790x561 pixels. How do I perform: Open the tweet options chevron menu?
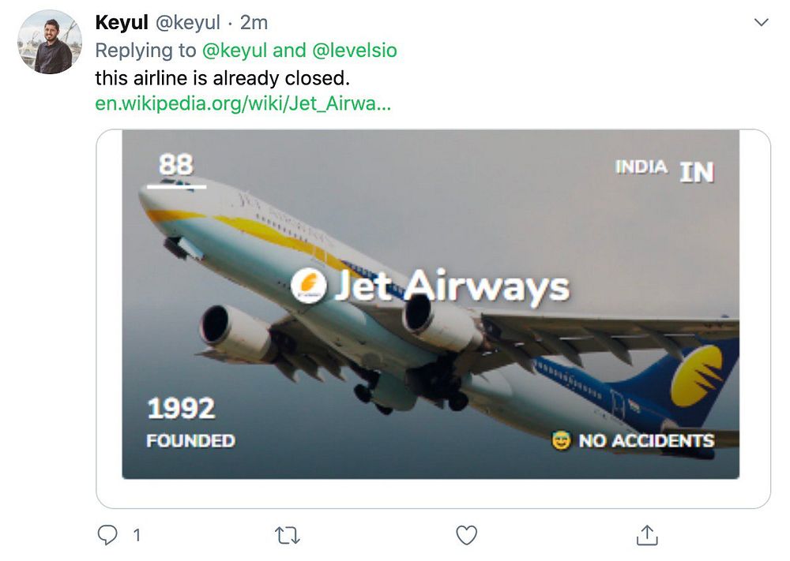tap(762, 23)
